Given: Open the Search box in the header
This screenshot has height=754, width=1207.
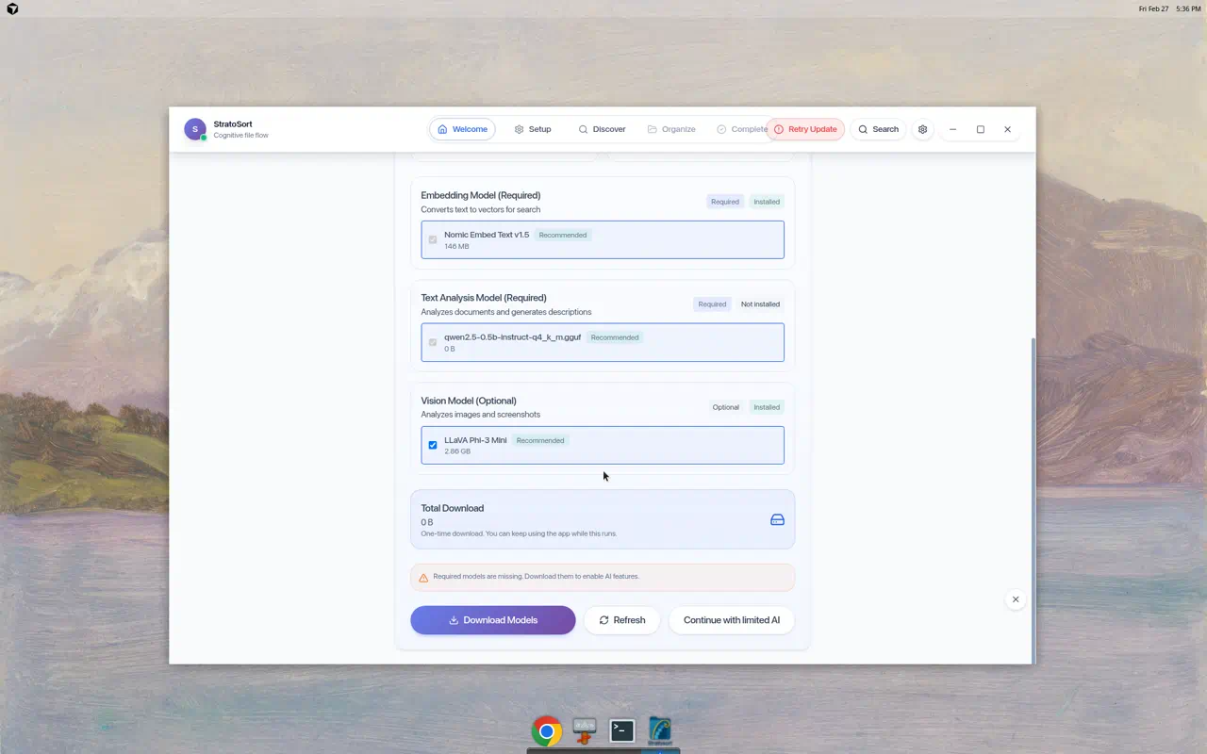Looking at the screenshot, I should 878,129.
